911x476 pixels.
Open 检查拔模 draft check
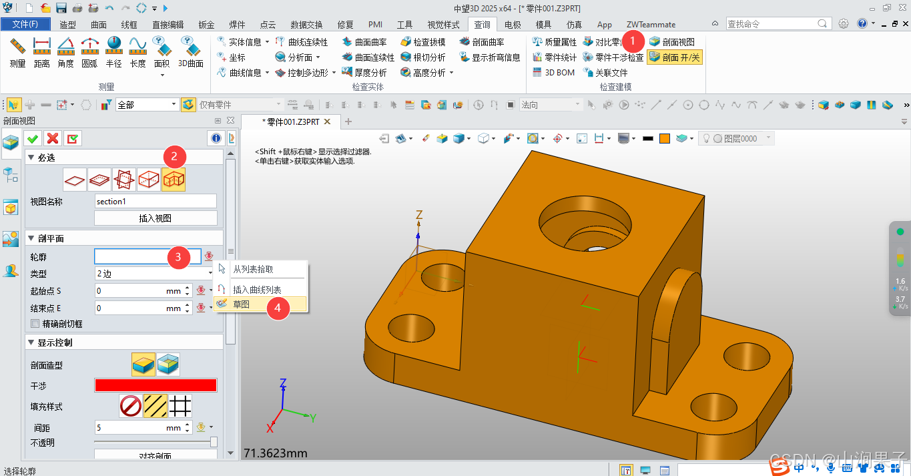coord(423,42)
